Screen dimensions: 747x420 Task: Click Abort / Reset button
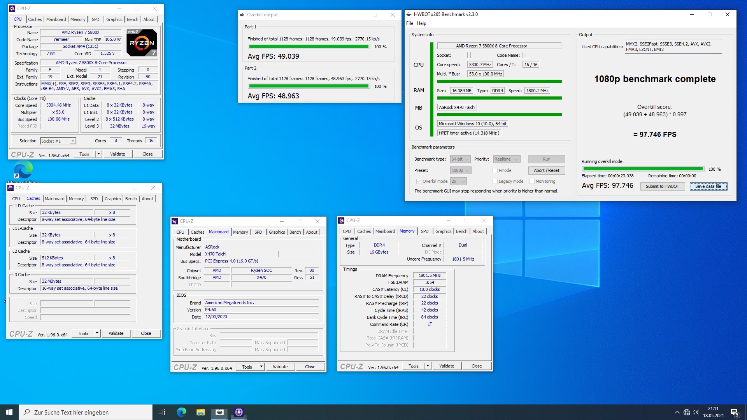click(x=546, y=170)
